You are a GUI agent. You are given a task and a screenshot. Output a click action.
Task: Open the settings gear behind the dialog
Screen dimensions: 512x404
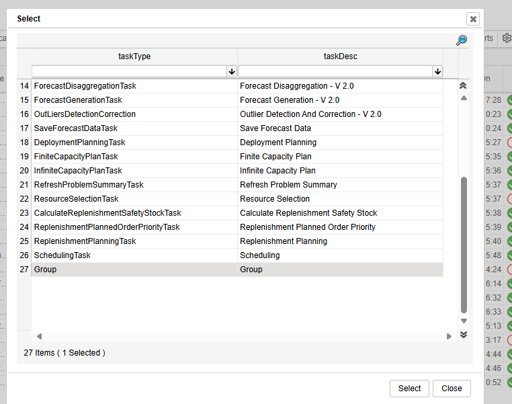(507, 38)
